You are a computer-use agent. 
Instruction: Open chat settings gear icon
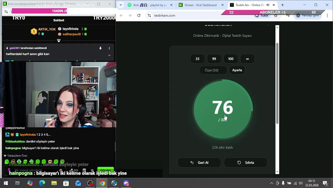tap(92, 171)
